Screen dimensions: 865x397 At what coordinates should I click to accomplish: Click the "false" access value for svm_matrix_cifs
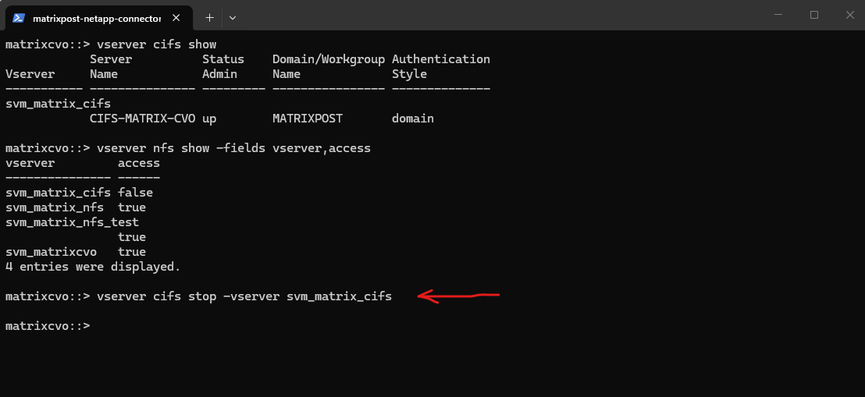[x=135, y=193]
